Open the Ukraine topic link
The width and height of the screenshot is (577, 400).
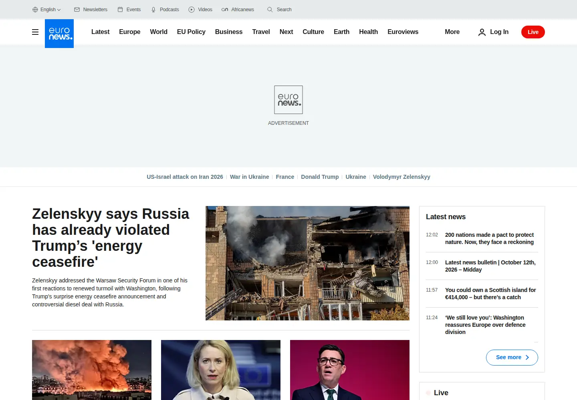(x=356, y=177)
